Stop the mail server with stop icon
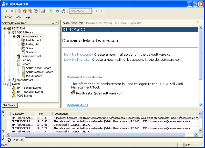The width and height of the screenshot is (205, 148). tap(12, 11)
